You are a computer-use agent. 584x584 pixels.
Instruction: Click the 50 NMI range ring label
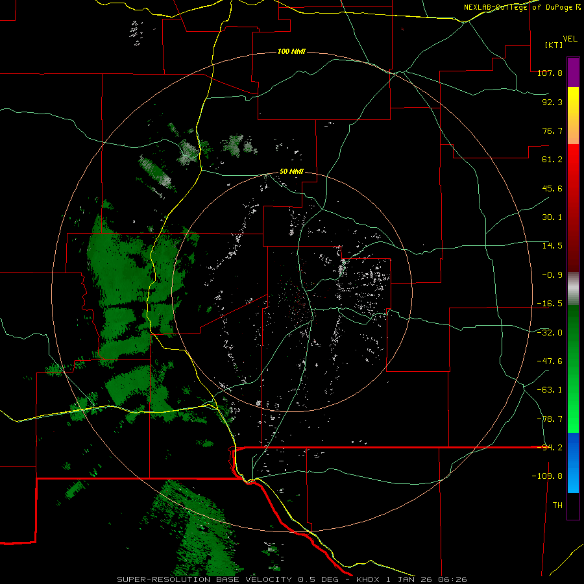click(x=291, y=172)
